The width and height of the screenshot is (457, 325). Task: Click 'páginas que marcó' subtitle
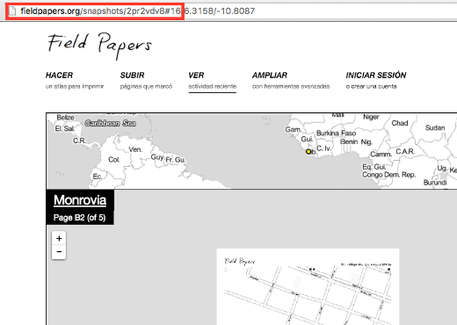click(146, 86)
